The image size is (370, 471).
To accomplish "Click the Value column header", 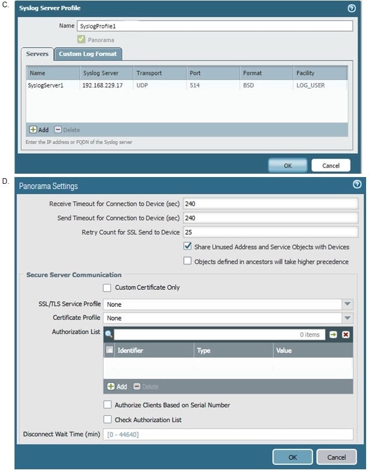I will [x=313, y=350].
